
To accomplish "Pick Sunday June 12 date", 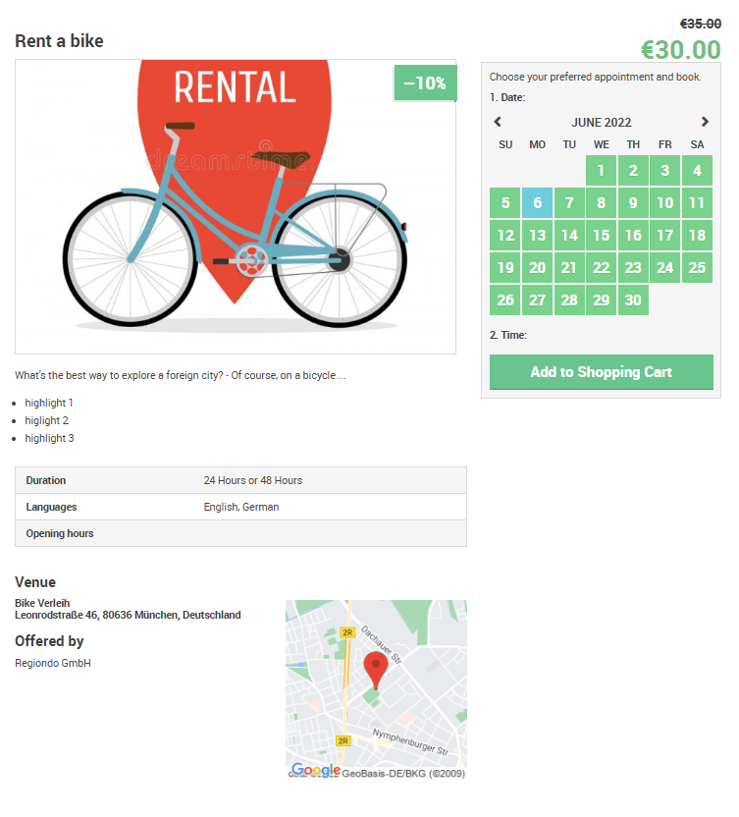I will (505, 235).
